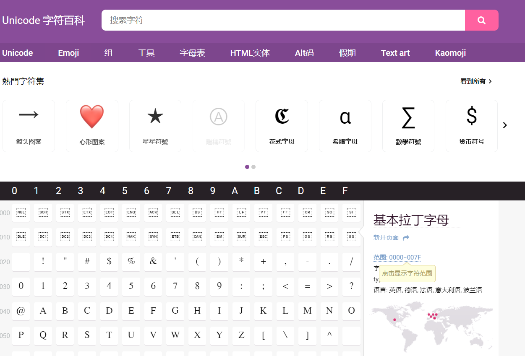Click the currency symbols 货币符号 card
The height and width of the screenshot is (356, 525).
point(471,126)
